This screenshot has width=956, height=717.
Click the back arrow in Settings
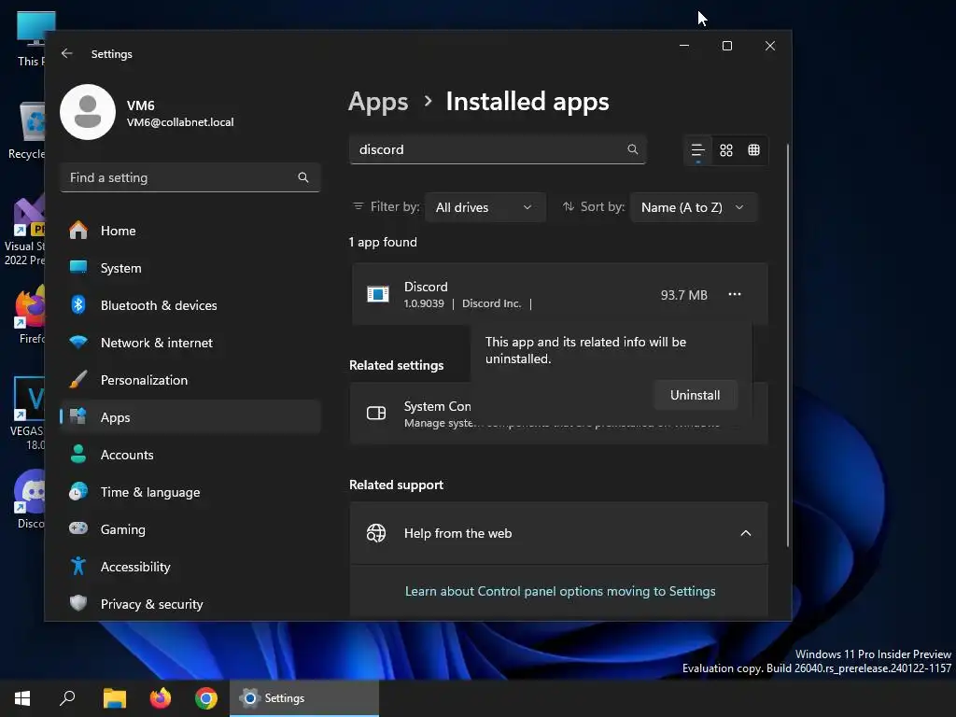pyautogui.click(x=67, y=53)
